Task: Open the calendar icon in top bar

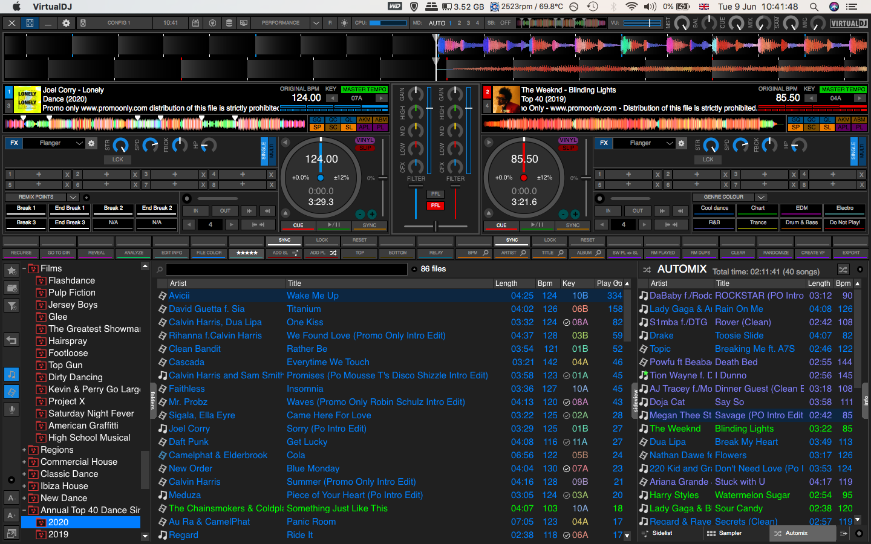Action: (x=195, y=23)
